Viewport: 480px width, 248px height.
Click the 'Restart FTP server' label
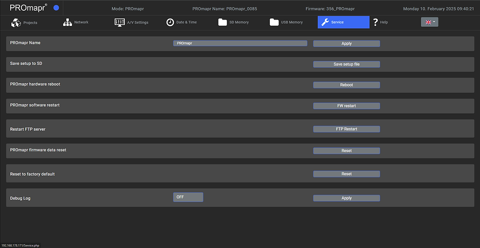click(27, 129)
